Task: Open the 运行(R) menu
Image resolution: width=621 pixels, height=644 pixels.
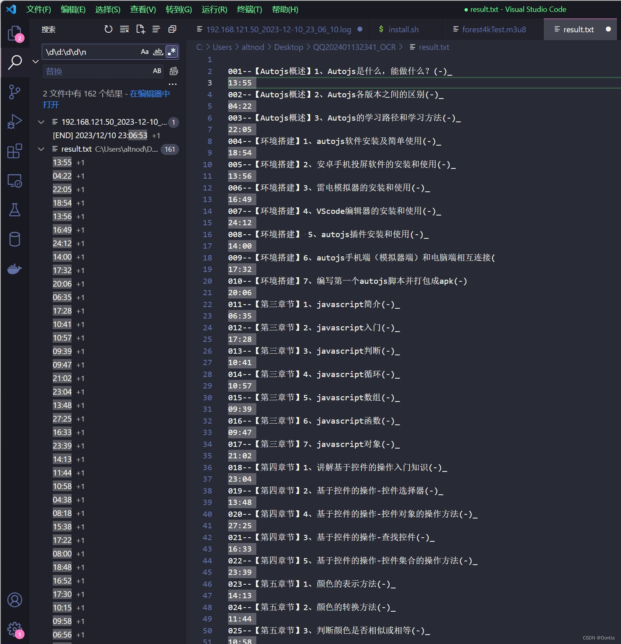Action: [x=214, y=9]
